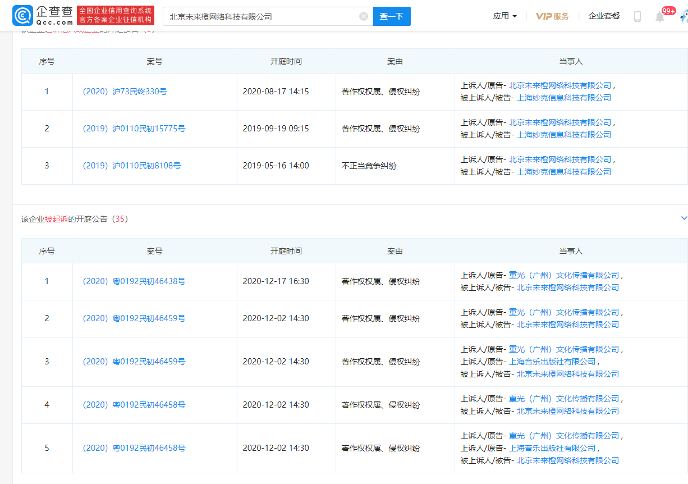Select cause 不正当竞争纠纷 cell
This screenshot has height=484, width=688.
[369, 166]
